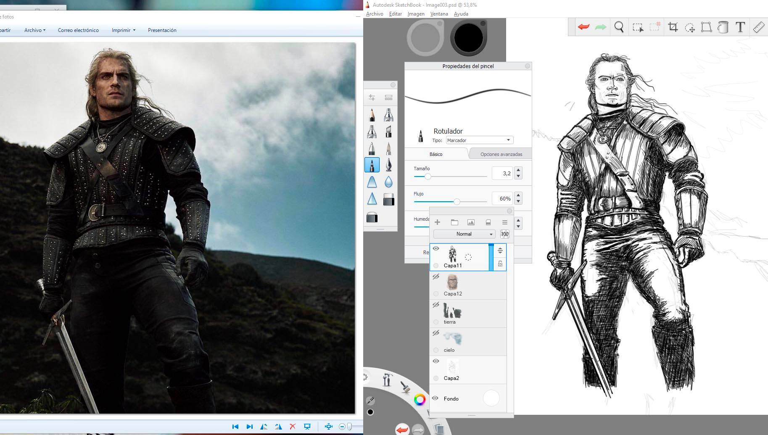Click the red delete X in photo viewer
This screenshot has width=768, height=435.
pos(293,427)
